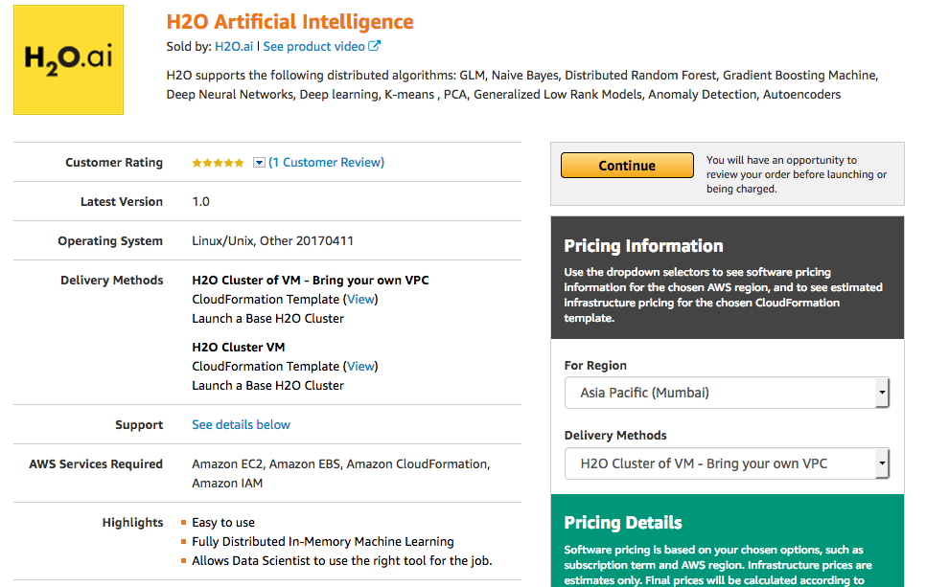Image resolution: width=926 pixels, height=587 pixels.
Task: Click the first star in the rating
Action: pos(197,162)
